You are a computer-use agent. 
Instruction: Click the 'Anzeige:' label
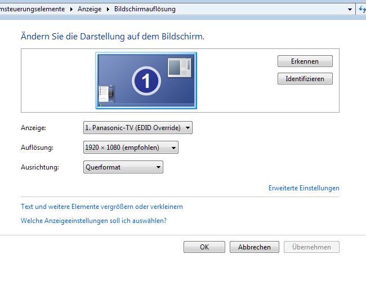[x=33, y=128]
